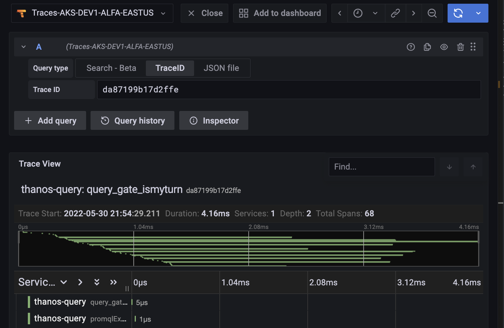Select the Search - Beta query type

[x=111, y=68]
